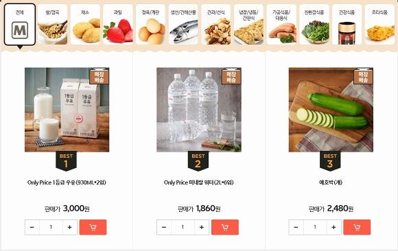The image size is (398, 251).
Task: Select the 전체 category tab
Action: pos(20,25)
